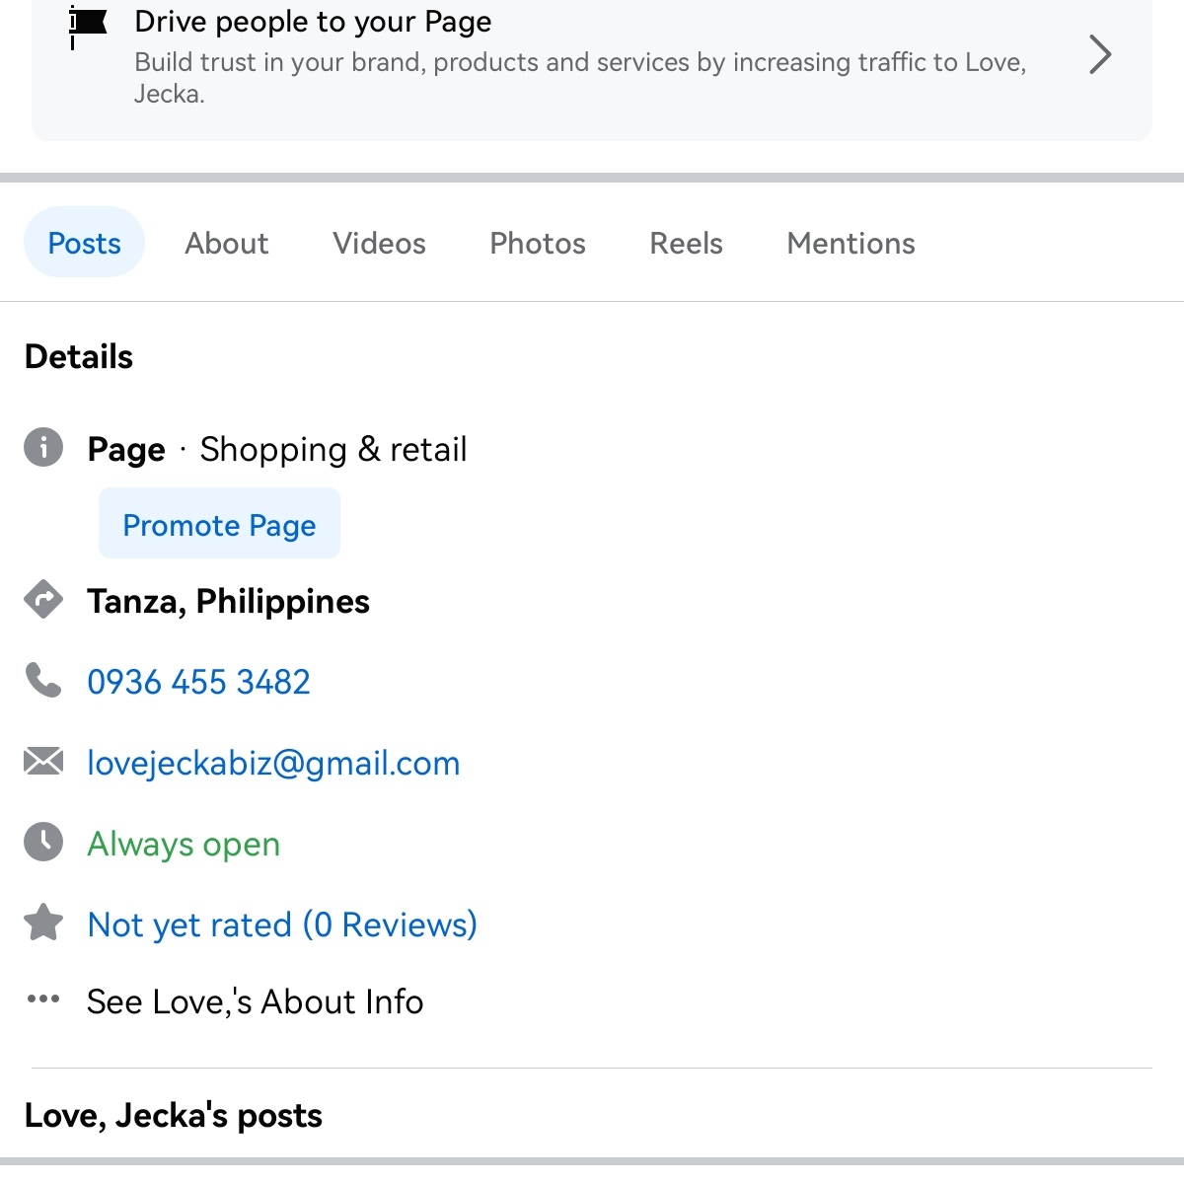
Task: Email lovejeckabiz@gmail.com
Action: [x=273, y=763]
